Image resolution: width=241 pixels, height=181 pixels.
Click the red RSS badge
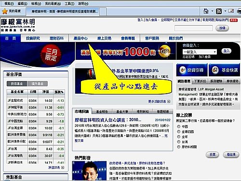pos(234,20)
